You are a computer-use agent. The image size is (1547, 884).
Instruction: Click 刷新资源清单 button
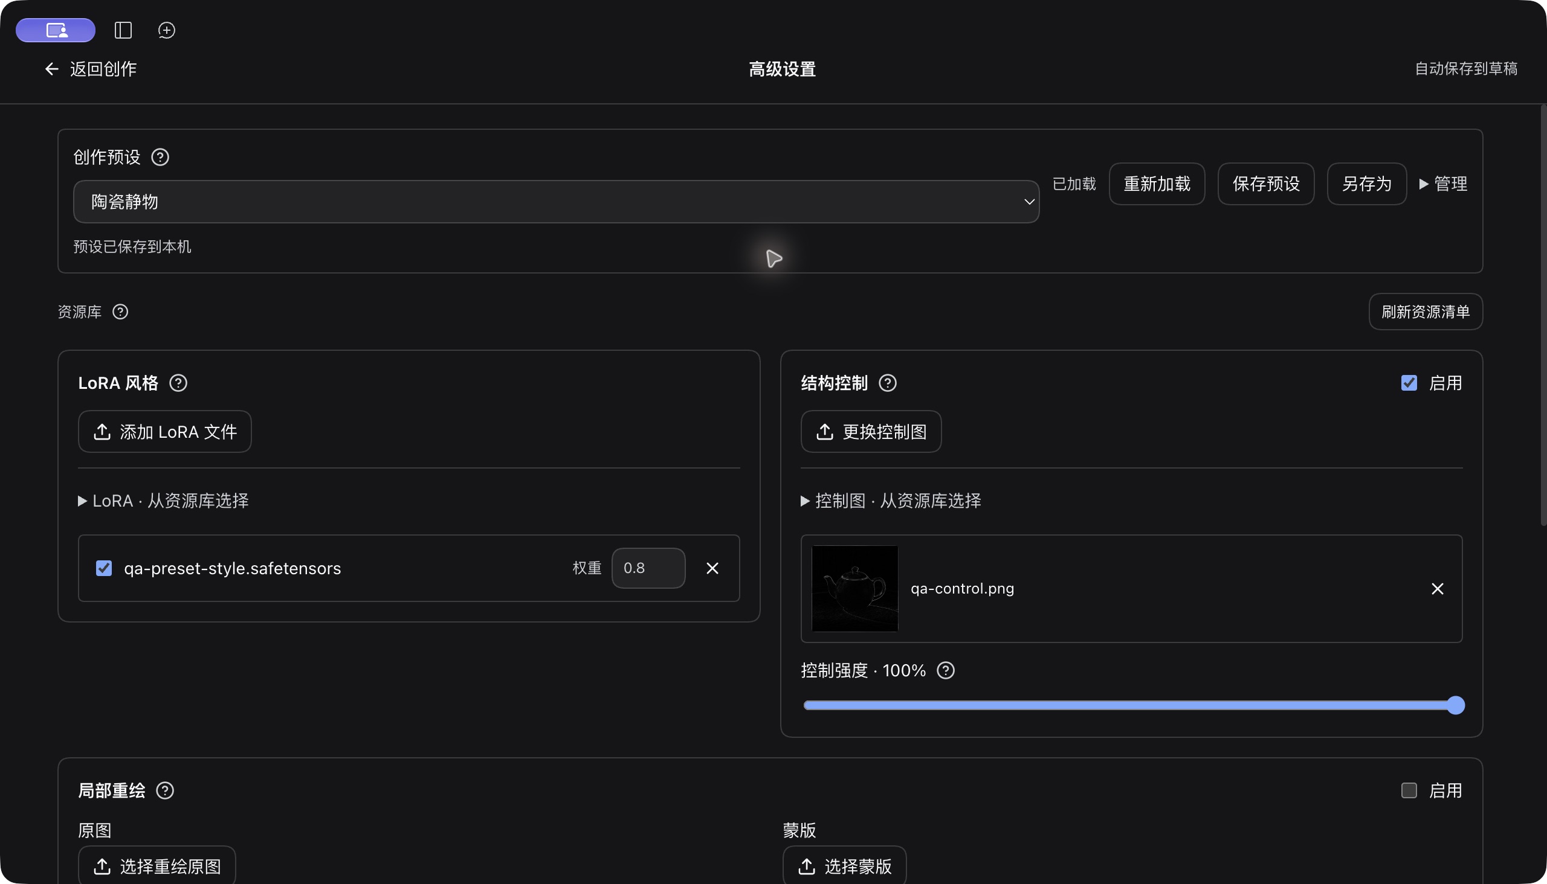point(1426,312)
